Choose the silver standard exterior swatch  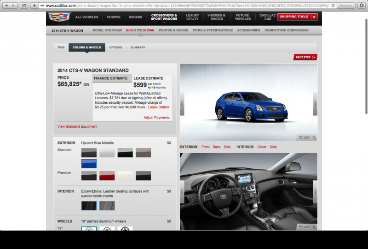point(107,153)
